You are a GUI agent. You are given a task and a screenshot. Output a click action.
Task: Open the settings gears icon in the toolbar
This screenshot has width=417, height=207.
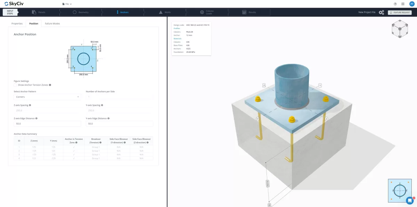[381, 12]
